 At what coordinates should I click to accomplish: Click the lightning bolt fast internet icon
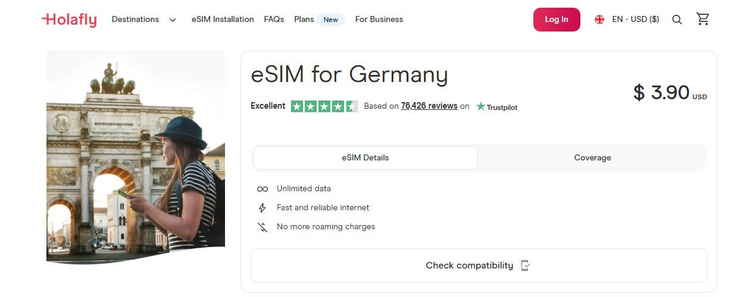262,208
